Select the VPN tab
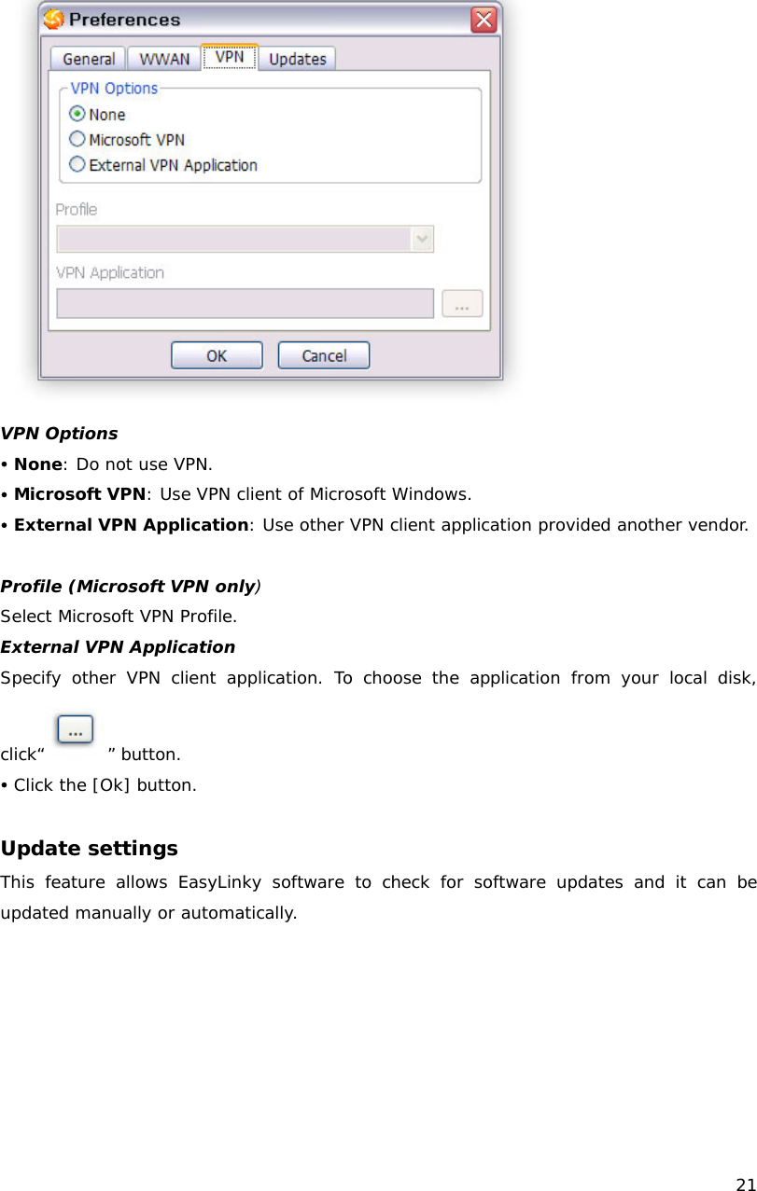 pos(229,56)
